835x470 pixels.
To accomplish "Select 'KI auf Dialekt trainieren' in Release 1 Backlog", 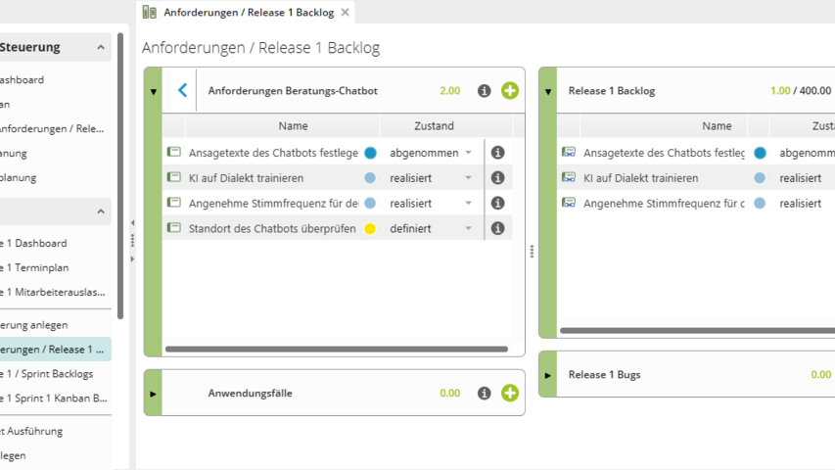I will (640, 178).
